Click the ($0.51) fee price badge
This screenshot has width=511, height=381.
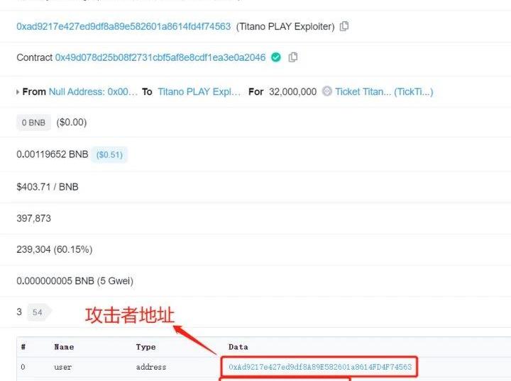pos(109,154)
